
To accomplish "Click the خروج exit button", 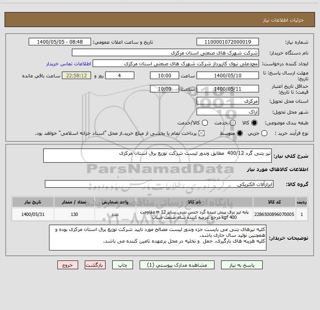I will 68,265.
